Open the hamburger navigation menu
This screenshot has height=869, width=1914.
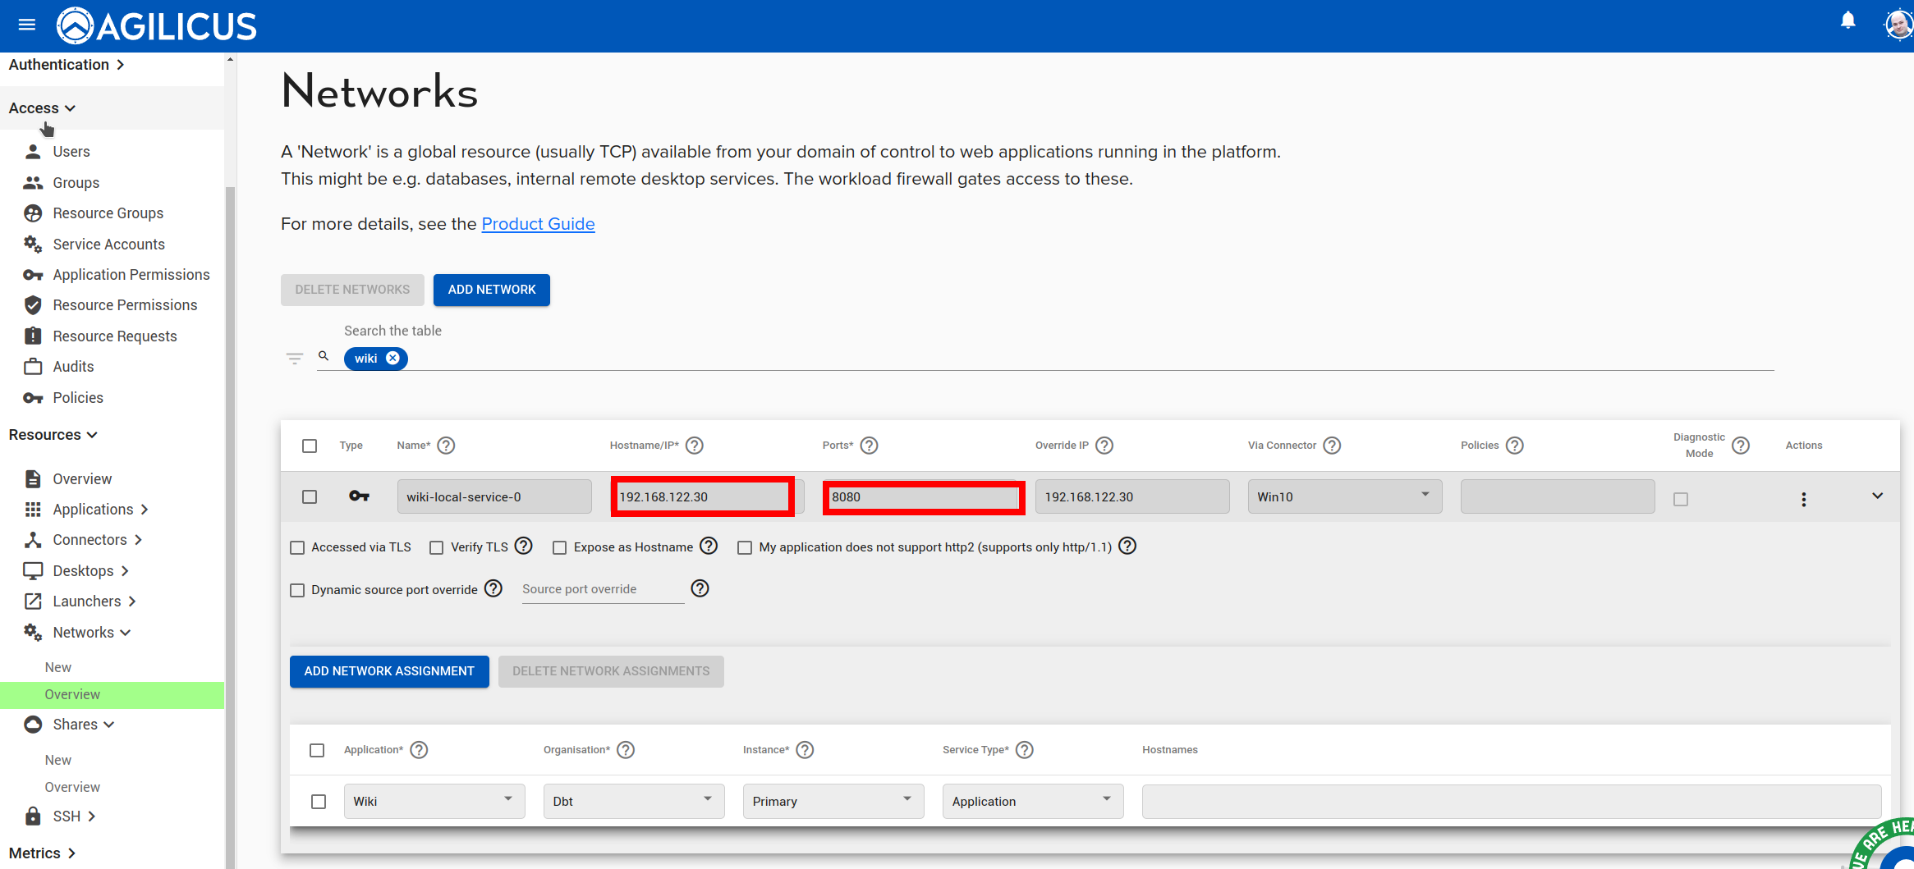click(x=27, y=25)
